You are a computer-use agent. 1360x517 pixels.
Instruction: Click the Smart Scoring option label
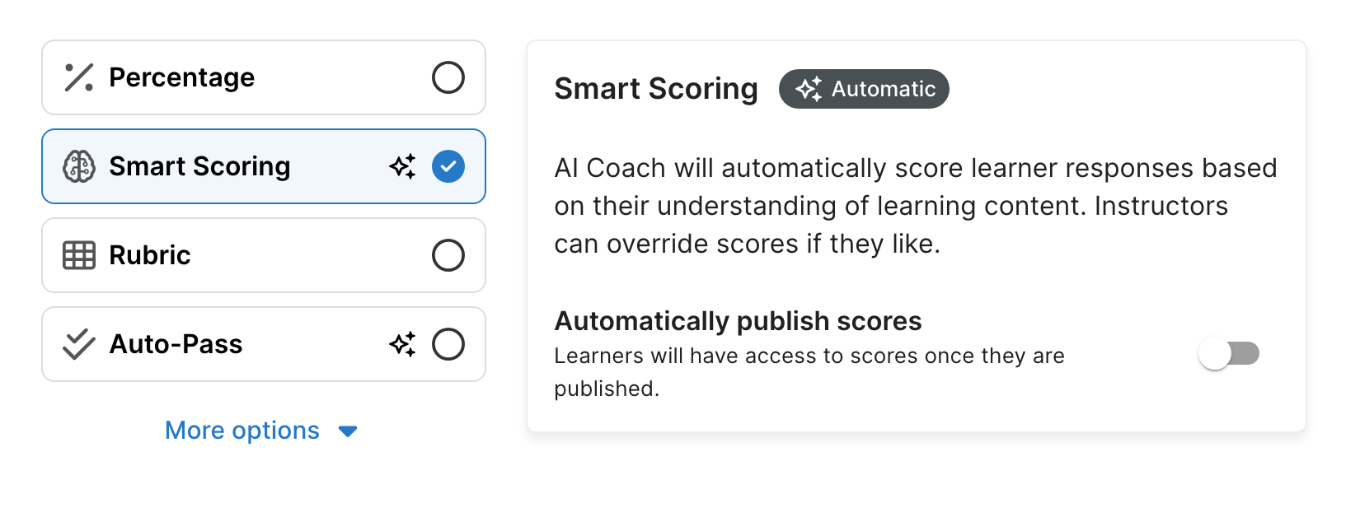click(200, 166)
